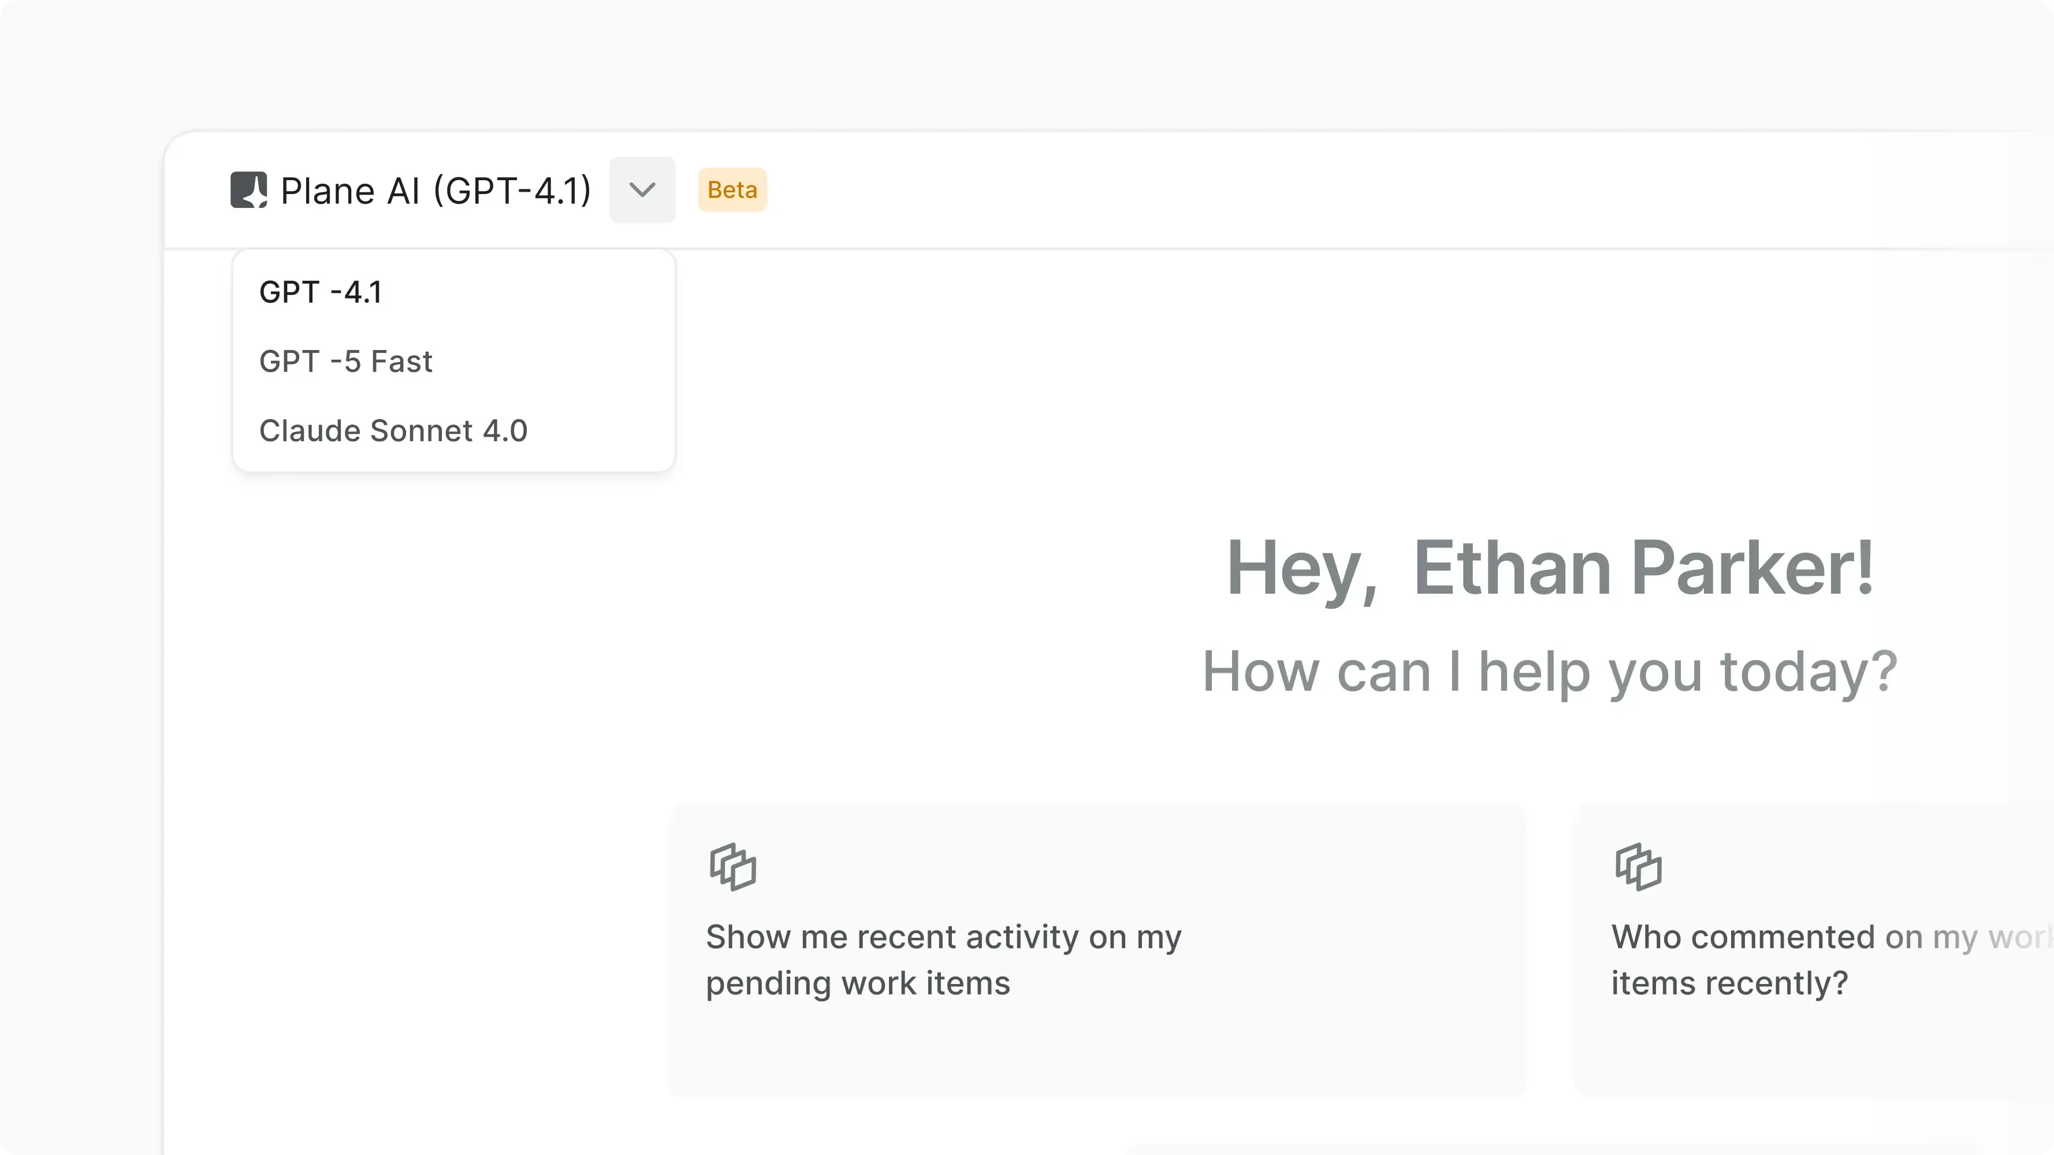Viewport: 2054px width, 1155px height.
Task: Click 'items recently?' text in the second card
Action: coord(1729,983)
